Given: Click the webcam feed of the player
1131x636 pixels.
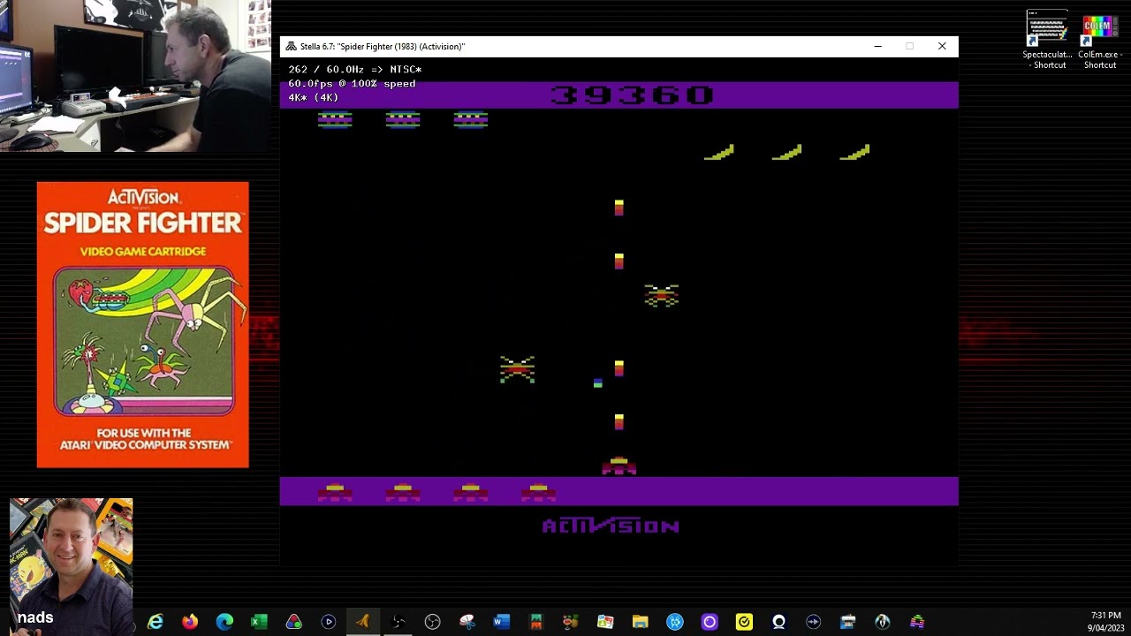Looking at the screenshot, I should 135,76.
